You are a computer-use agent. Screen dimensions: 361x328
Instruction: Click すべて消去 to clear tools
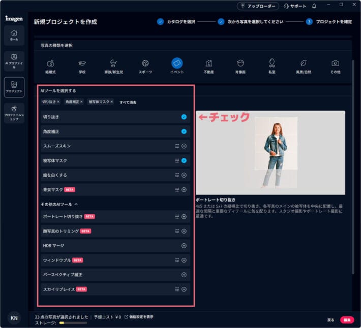tap(128, 102)
